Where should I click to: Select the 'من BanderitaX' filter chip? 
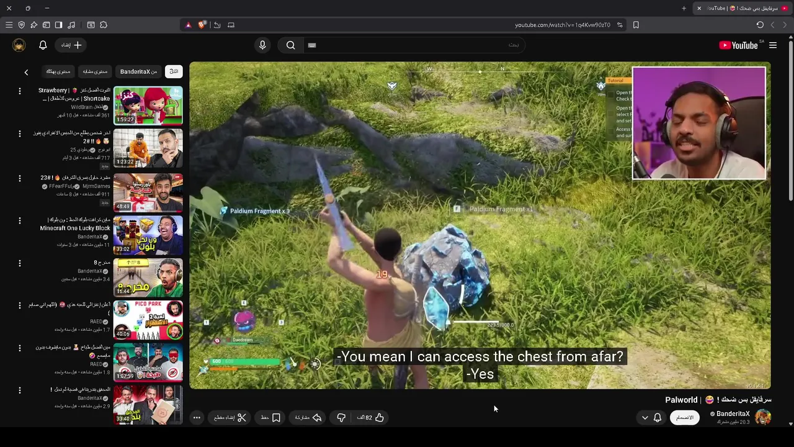(x=138, y=71)
